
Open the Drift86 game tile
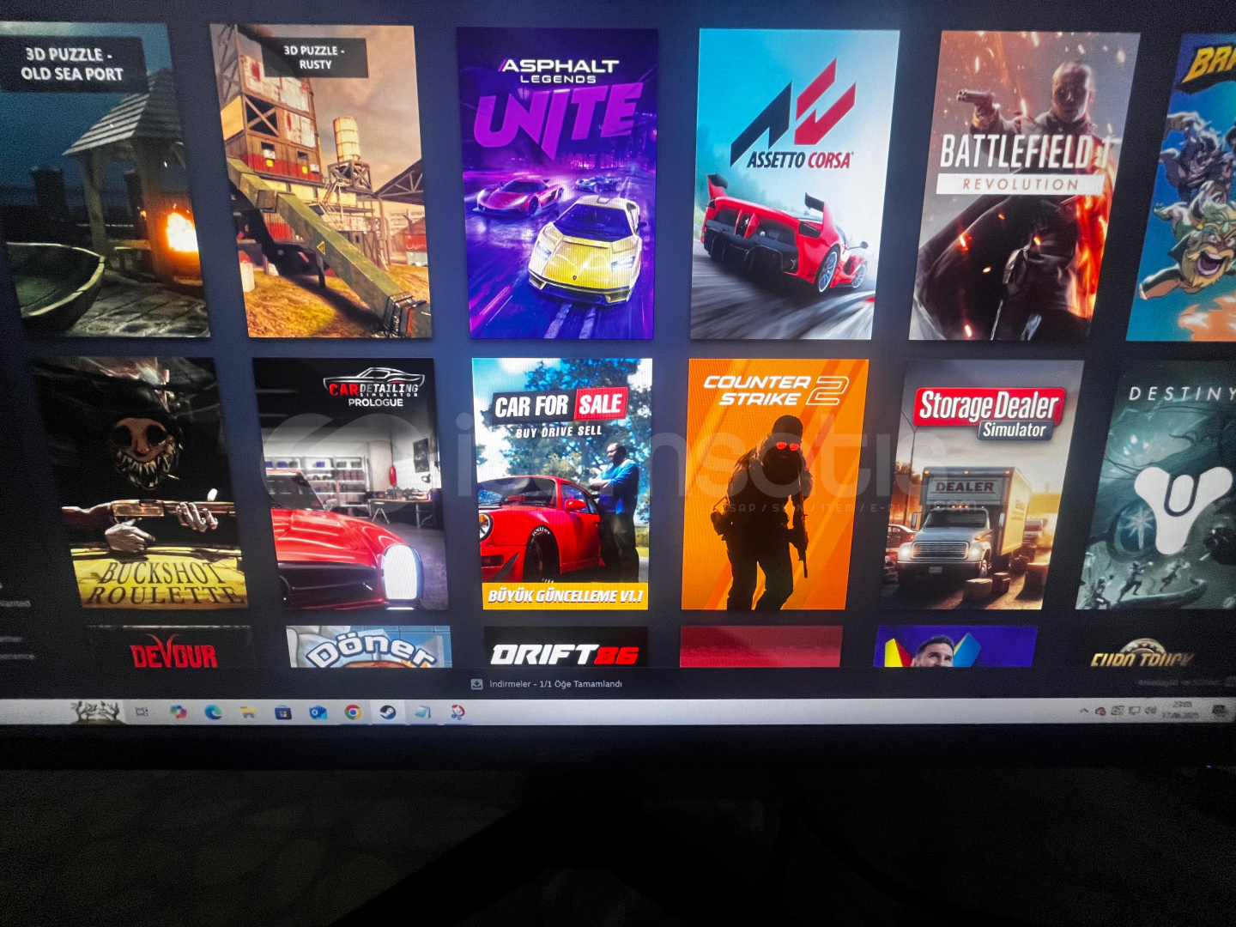pyautogui.click(x=566, y=646)
